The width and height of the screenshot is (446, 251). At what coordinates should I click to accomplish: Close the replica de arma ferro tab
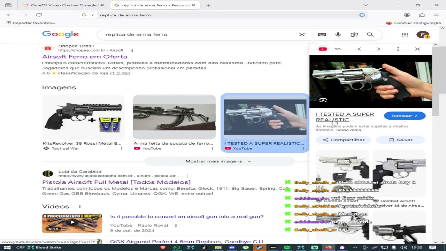pos(193,5)
